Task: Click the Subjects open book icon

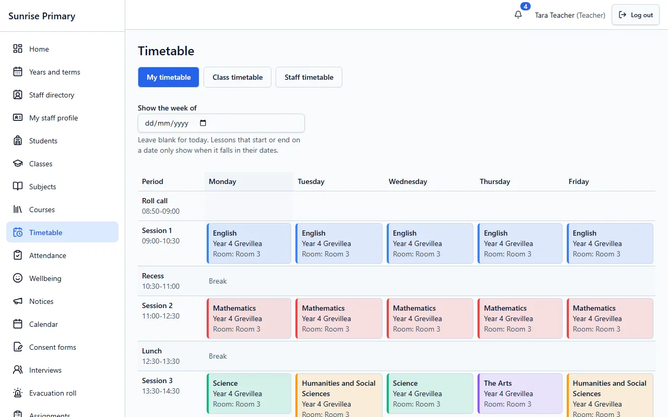Action: (18, 187)
